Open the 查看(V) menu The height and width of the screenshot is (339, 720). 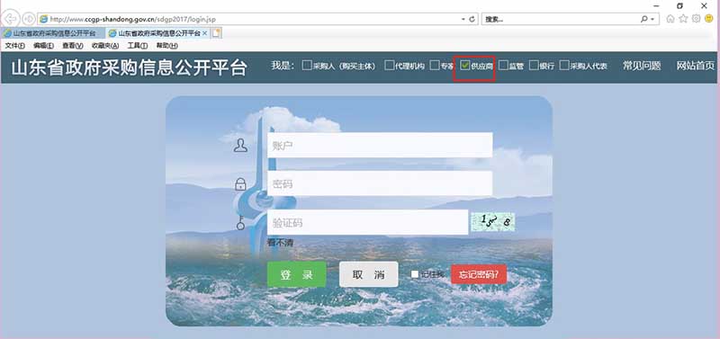pyautogui.click(x=73, y=46)
